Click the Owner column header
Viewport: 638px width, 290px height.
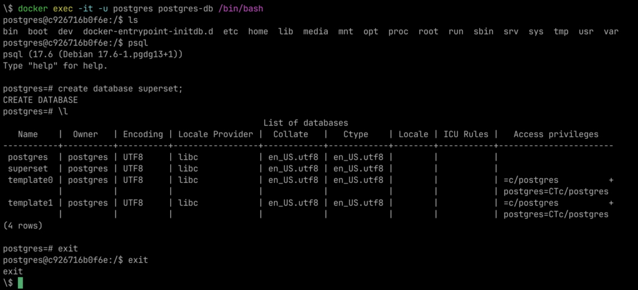(x=85, y=134)
